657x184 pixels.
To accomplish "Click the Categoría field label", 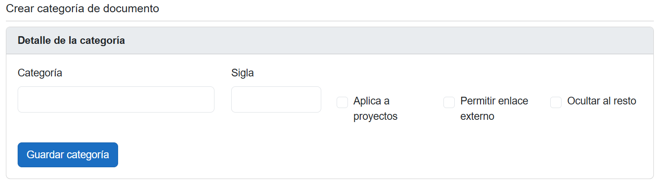I will (x=40, y=73).
